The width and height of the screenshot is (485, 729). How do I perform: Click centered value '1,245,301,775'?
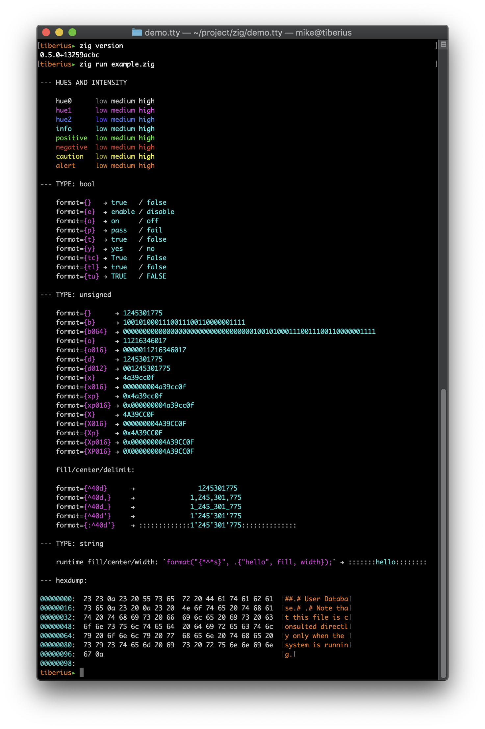[216, 498]
